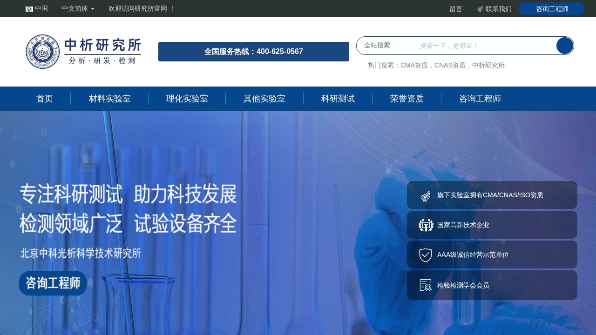Click the 国家高新技术企业 text
The height and width of the screenshot is (335, 596).
(463, 225)
